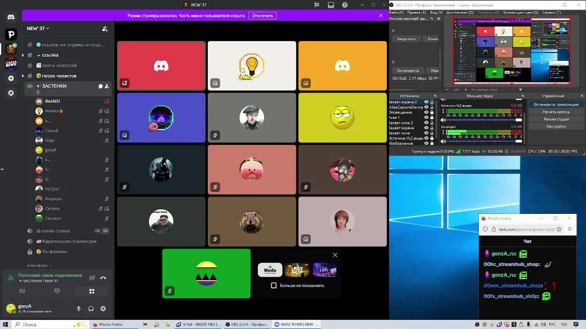Collapse атмосфера category chevron
This screenshot has width=586, height=329.
click(x=50, y=265)
